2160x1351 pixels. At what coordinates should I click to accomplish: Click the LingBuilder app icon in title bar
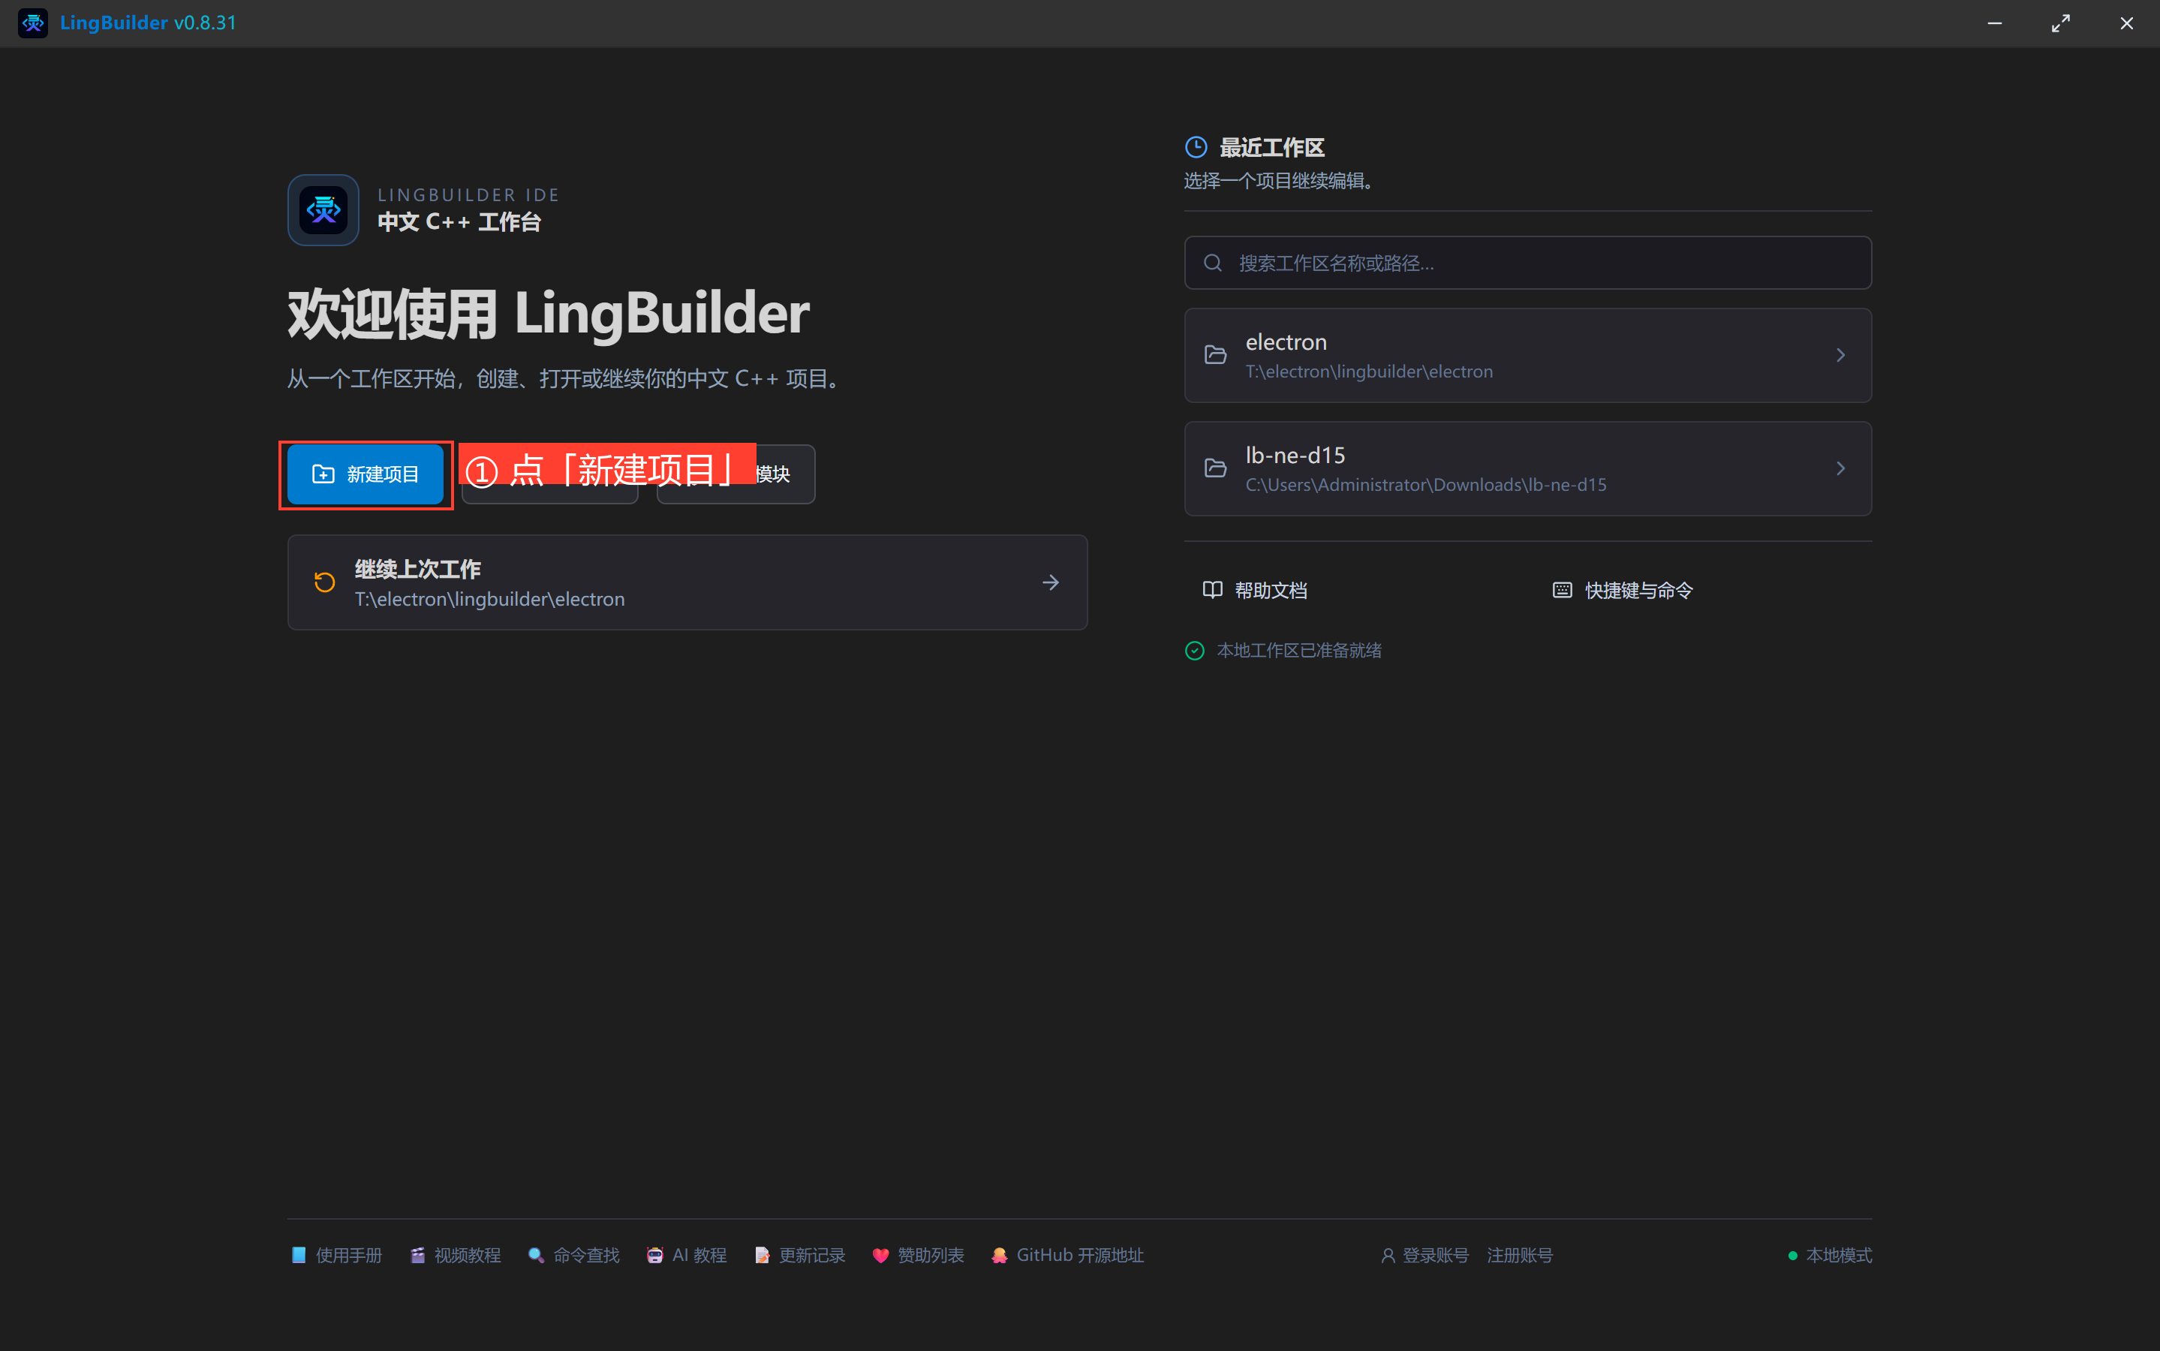click(33, 23)
